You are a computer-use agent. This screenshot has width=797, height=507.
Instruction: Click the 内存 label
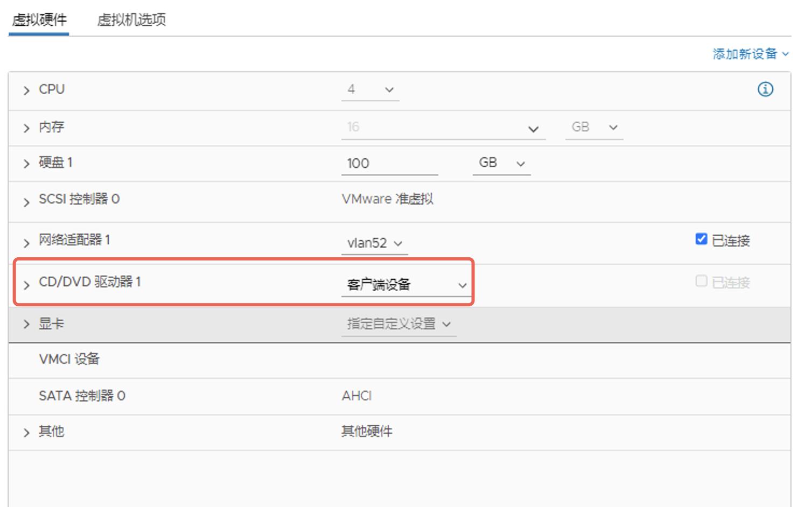[52, 127]
